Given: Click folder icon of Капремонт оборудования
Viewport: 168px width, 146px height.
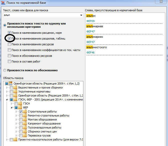Looking at the screenshot, I should click(25, 123).
